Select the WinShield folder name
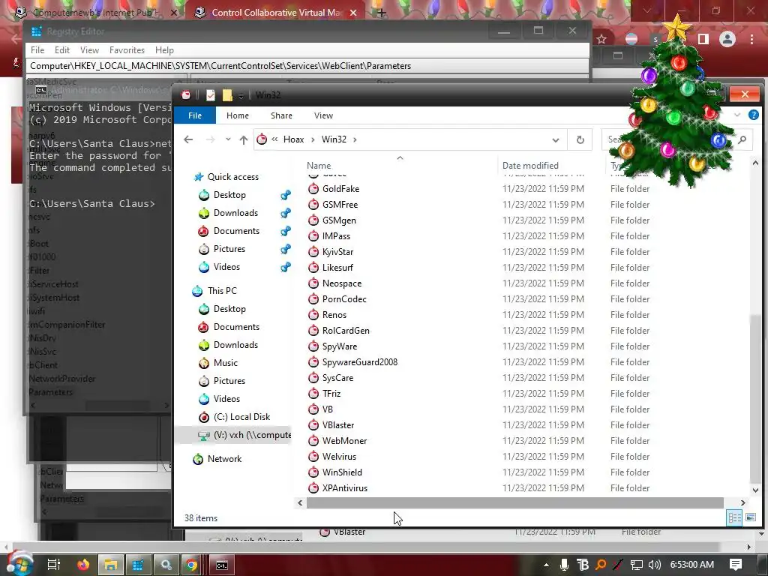The height and width of the screenshot is (576, 768). pos(342,472)
